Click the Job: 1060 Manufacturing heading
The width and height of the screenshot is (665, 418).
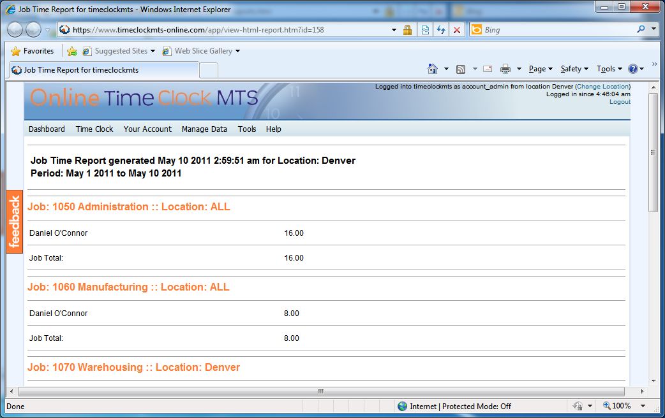coord(128,287)
